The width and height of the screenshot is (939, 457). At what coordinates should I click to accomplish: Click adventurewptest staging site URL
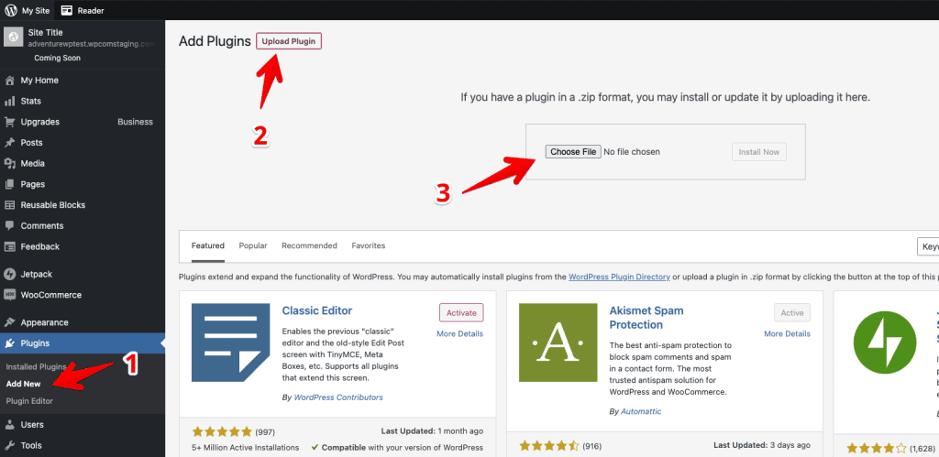pyautogui.click(x=91, y=44)
